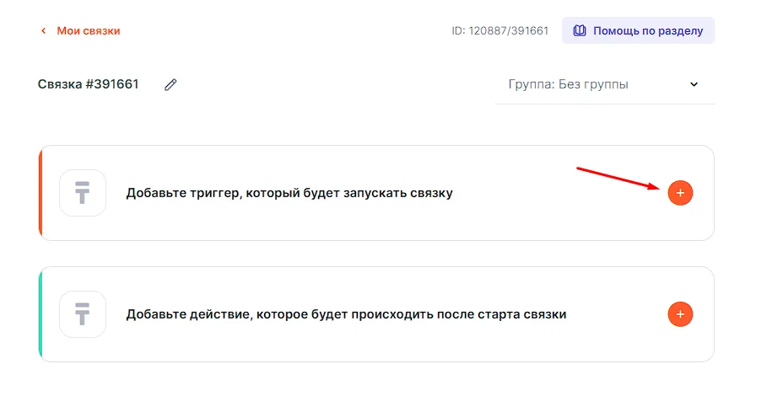
Task: Click the Добавьте действие text
Action: point(346,314)
